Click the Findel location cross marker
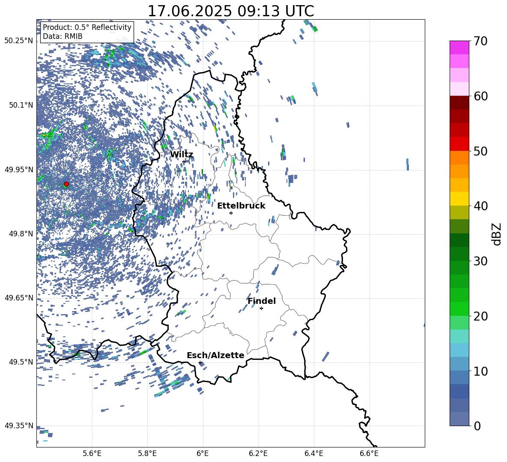This screenshot has width=507, height=462. click(x=261, y=309)
